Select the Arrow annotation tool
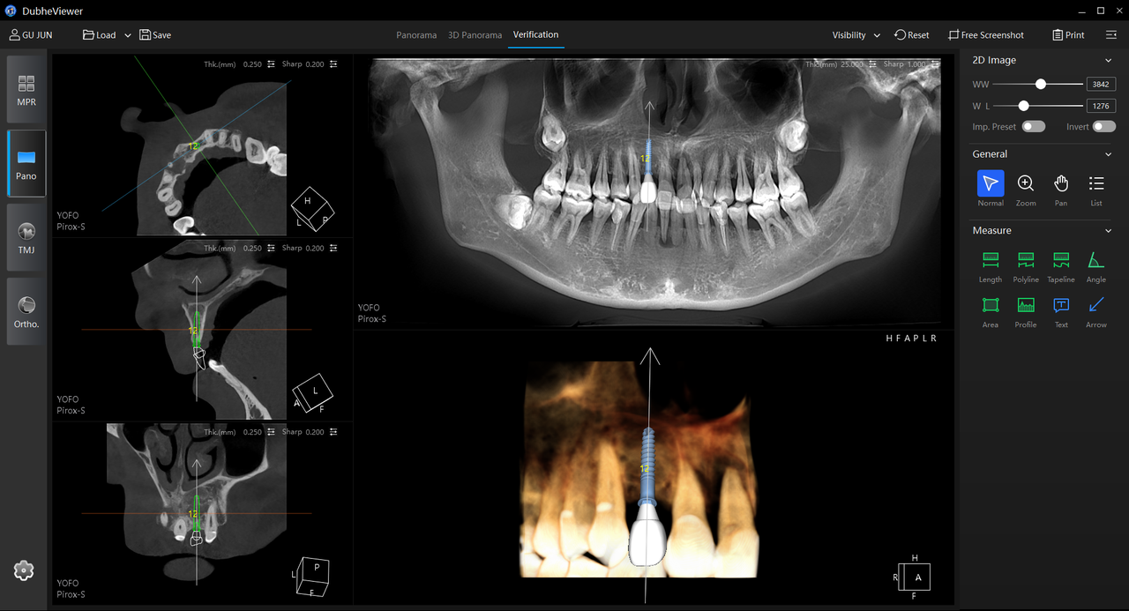The height and width of the screenshot is (611, 1129). point(1096,305)
